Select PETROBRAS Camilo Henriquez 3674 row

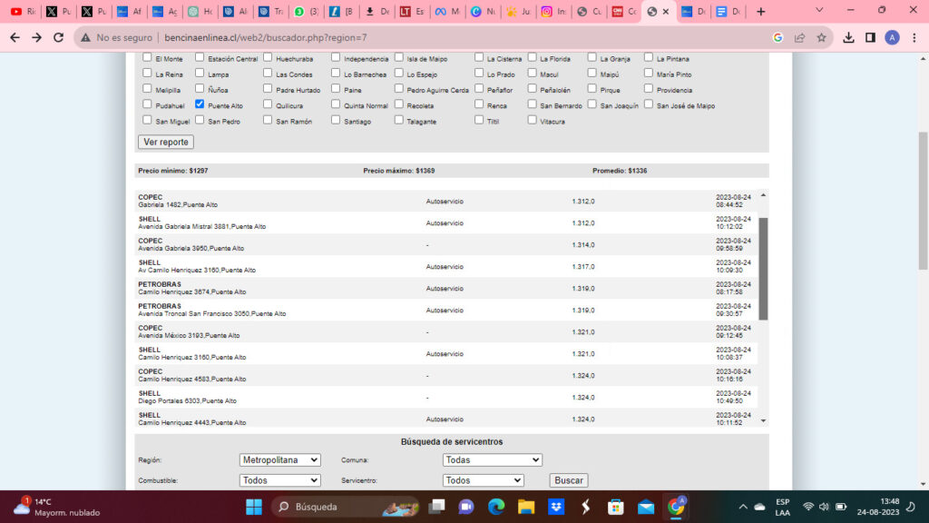click(x=445, y=288)
